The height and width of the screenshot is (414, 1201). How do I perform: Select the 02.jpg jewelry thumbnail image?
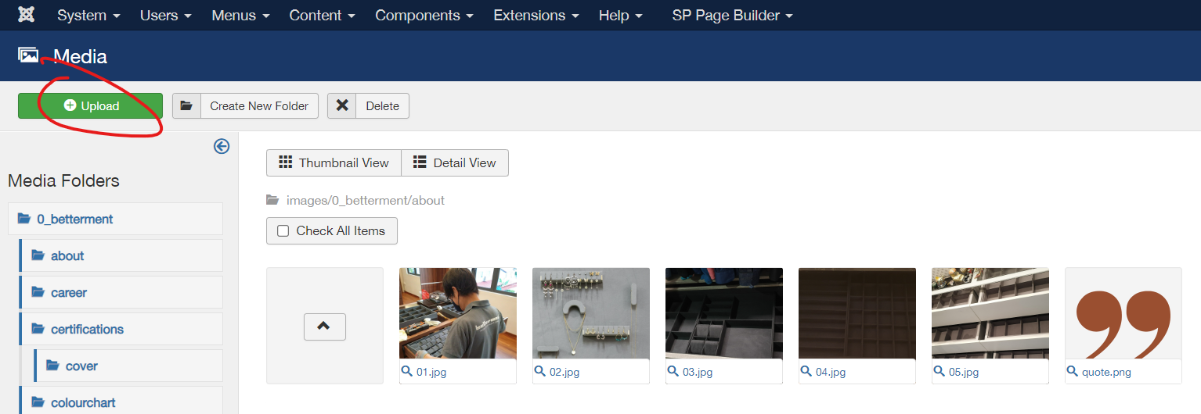point(591,313)
